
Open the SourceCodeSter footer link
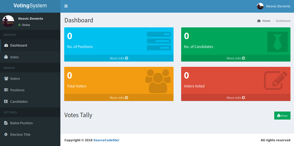tap(106, 140)
